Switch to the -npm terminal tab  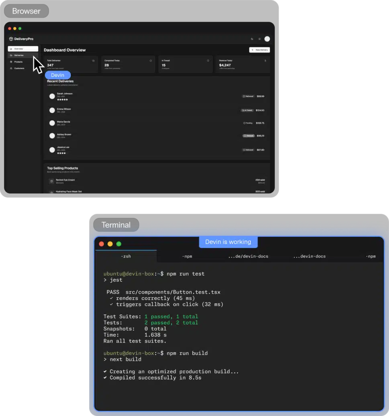[187, 256]
